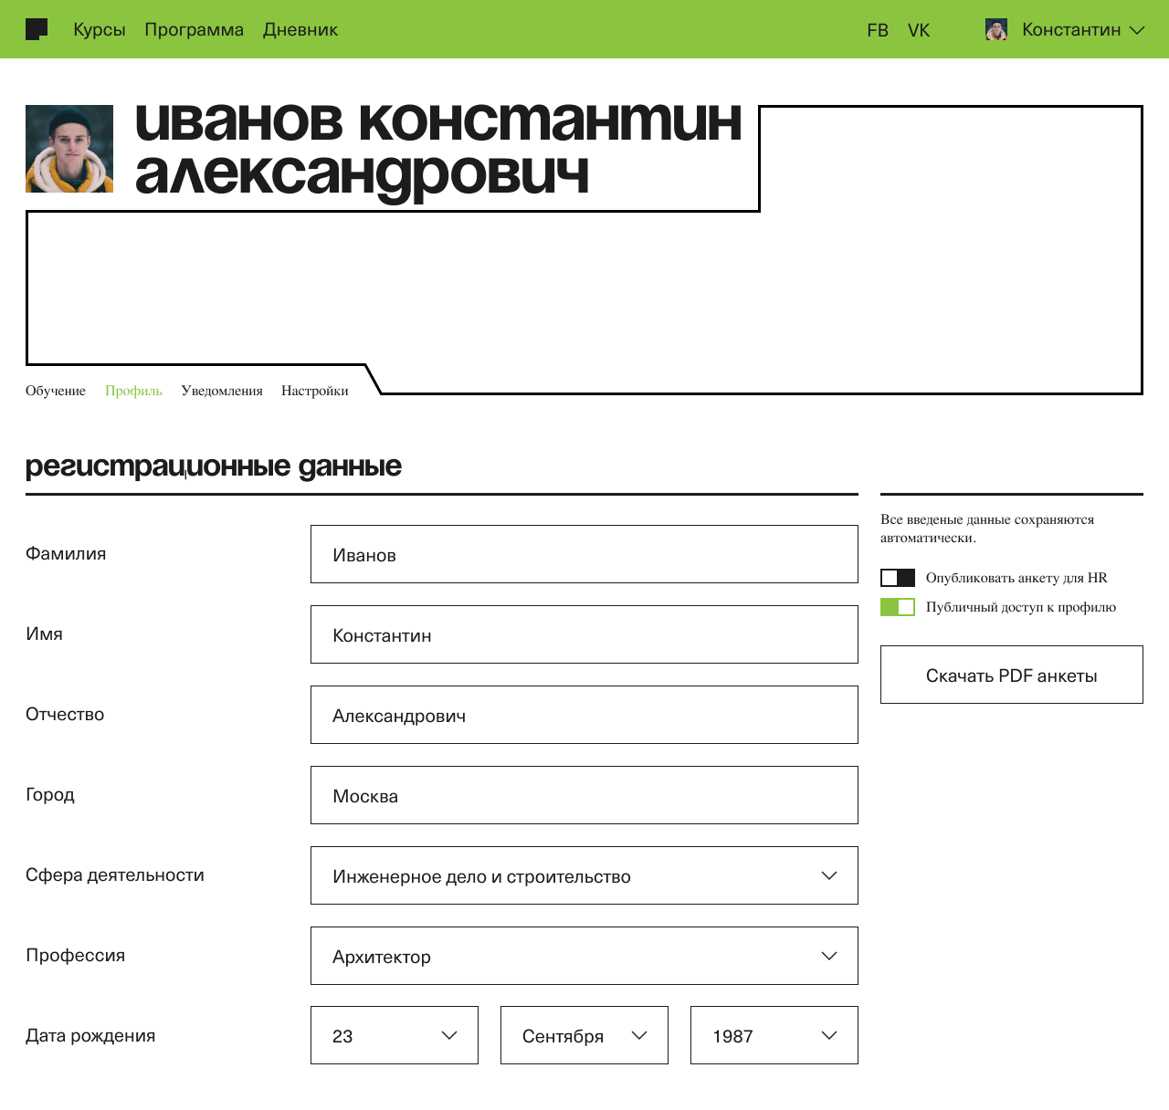Expand the Профессия dropdown showing Архитектор

tap(584, 956)
